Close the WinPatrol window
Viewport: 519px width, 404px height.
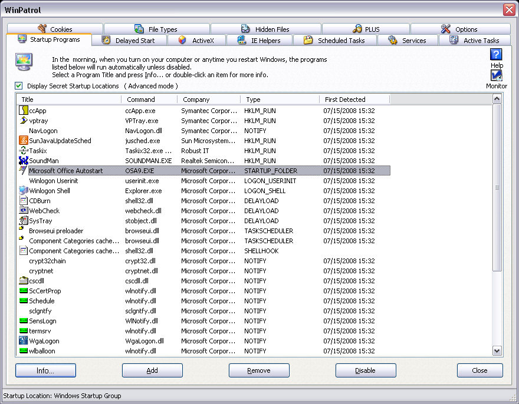(x=509, y=9)
